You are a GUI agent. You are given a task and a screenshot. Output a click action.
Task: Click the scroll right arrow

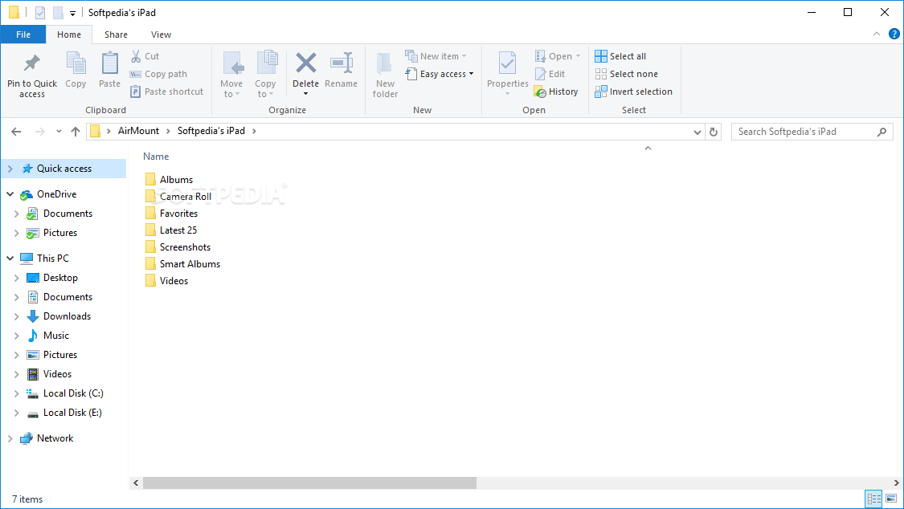point(897,483)
